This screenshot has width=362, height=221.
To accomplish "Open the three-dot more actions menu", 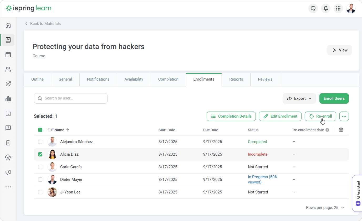I will pyautogui.click(x=344, y=116).
